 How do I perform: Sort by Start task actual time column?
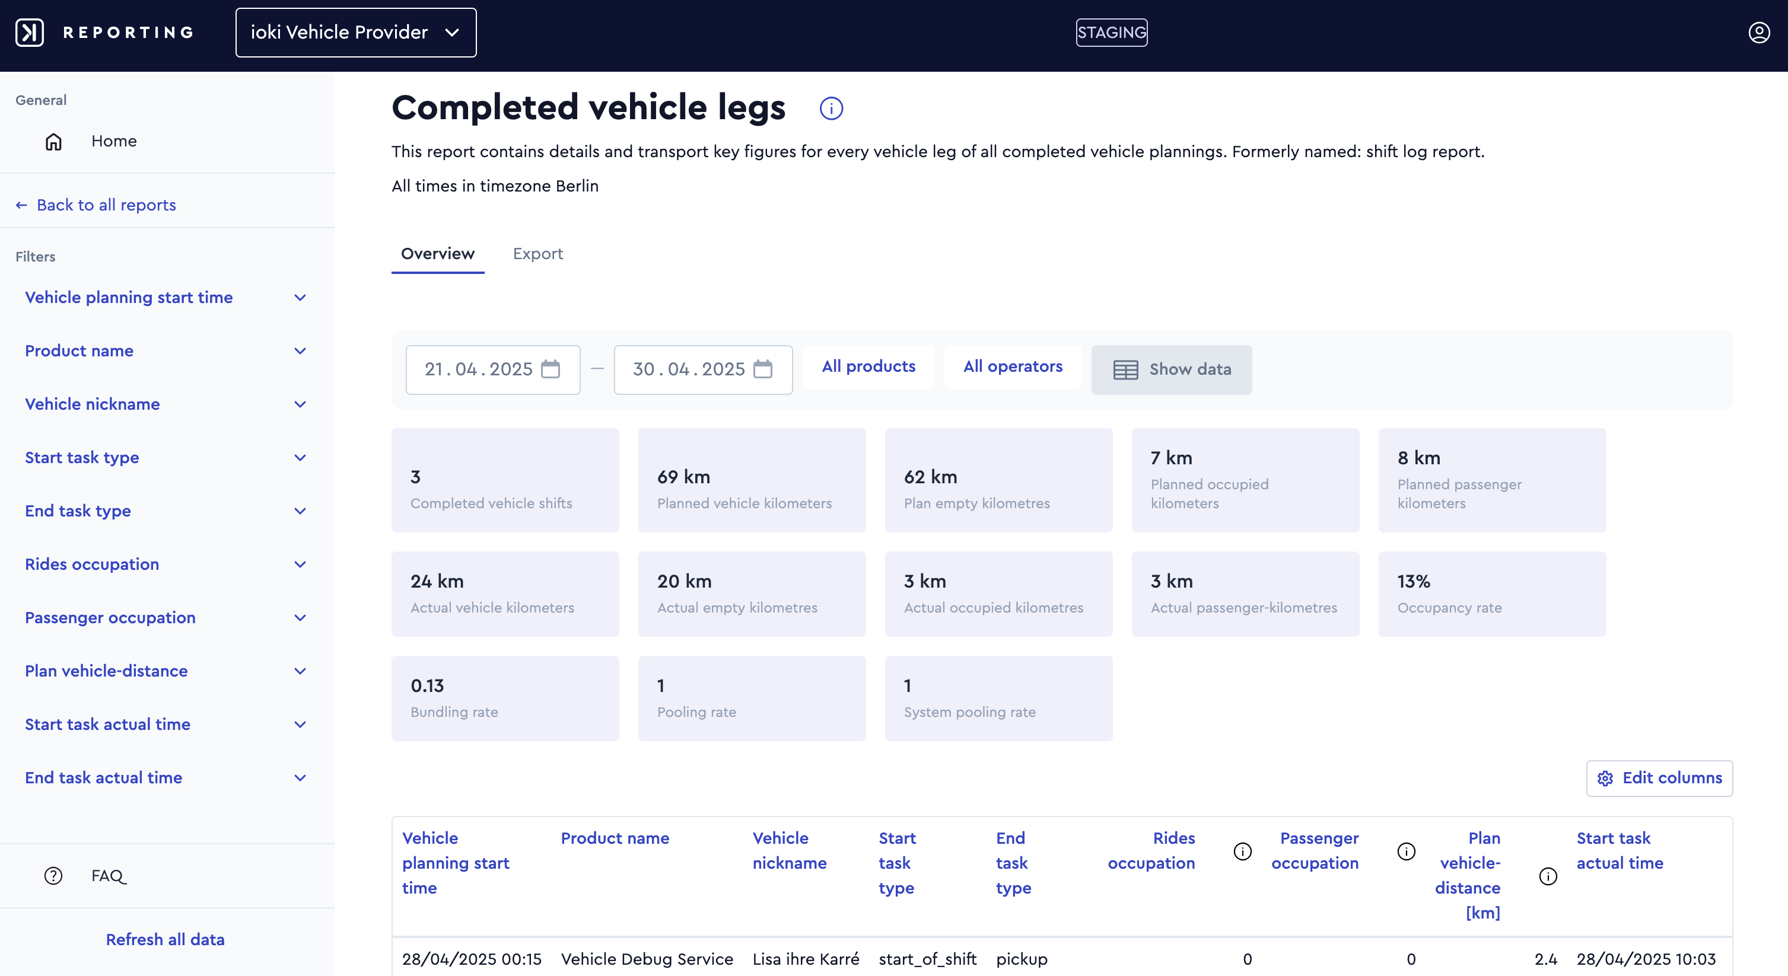coord(1620,850)
